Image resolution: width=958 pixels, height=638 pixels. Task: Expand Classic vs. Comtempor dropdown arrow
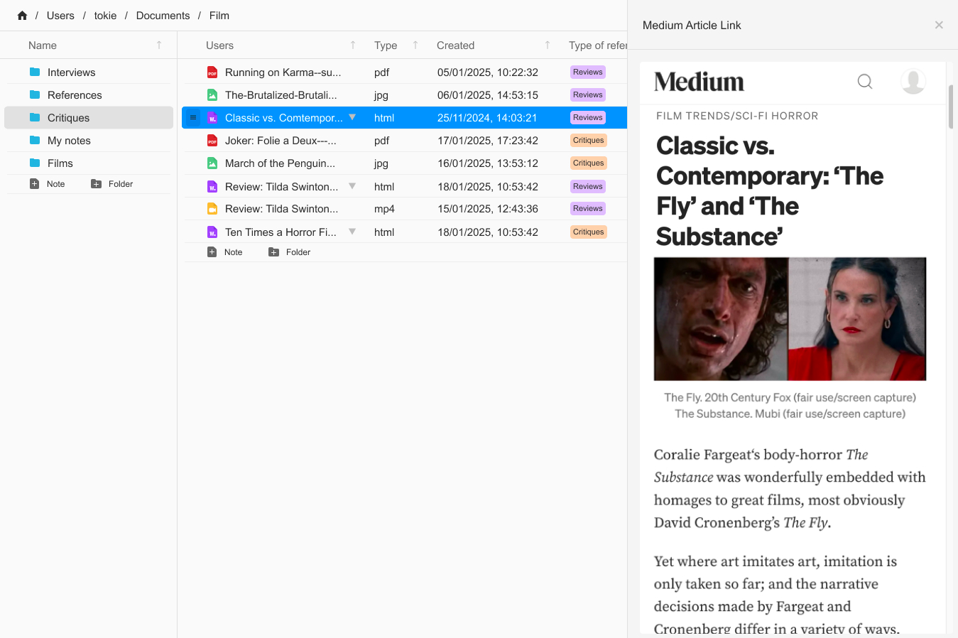pyautogui.click(x=352, y=117)
